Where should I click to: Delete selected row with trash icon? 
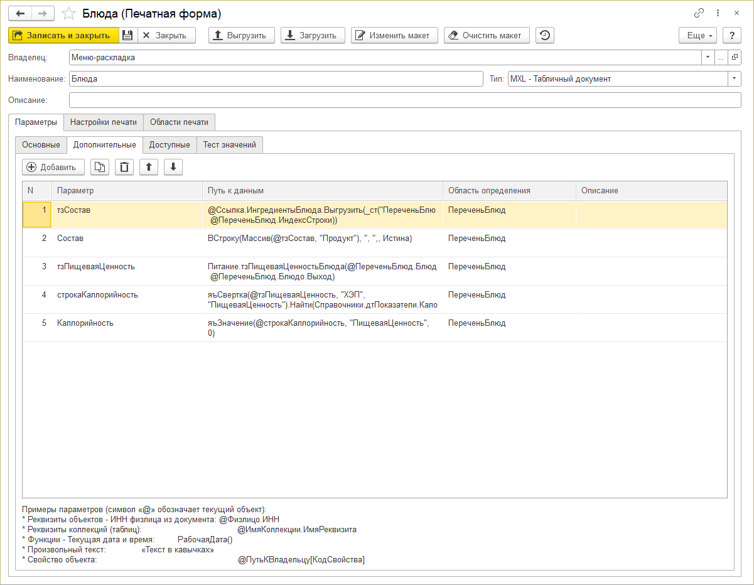pyautogui.click(x=124, y=167)
